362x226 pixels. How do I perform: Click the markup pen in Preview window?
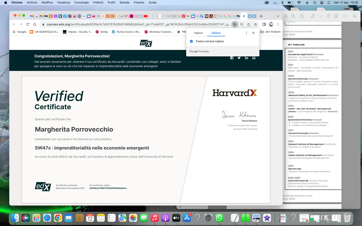click(313, 16)
